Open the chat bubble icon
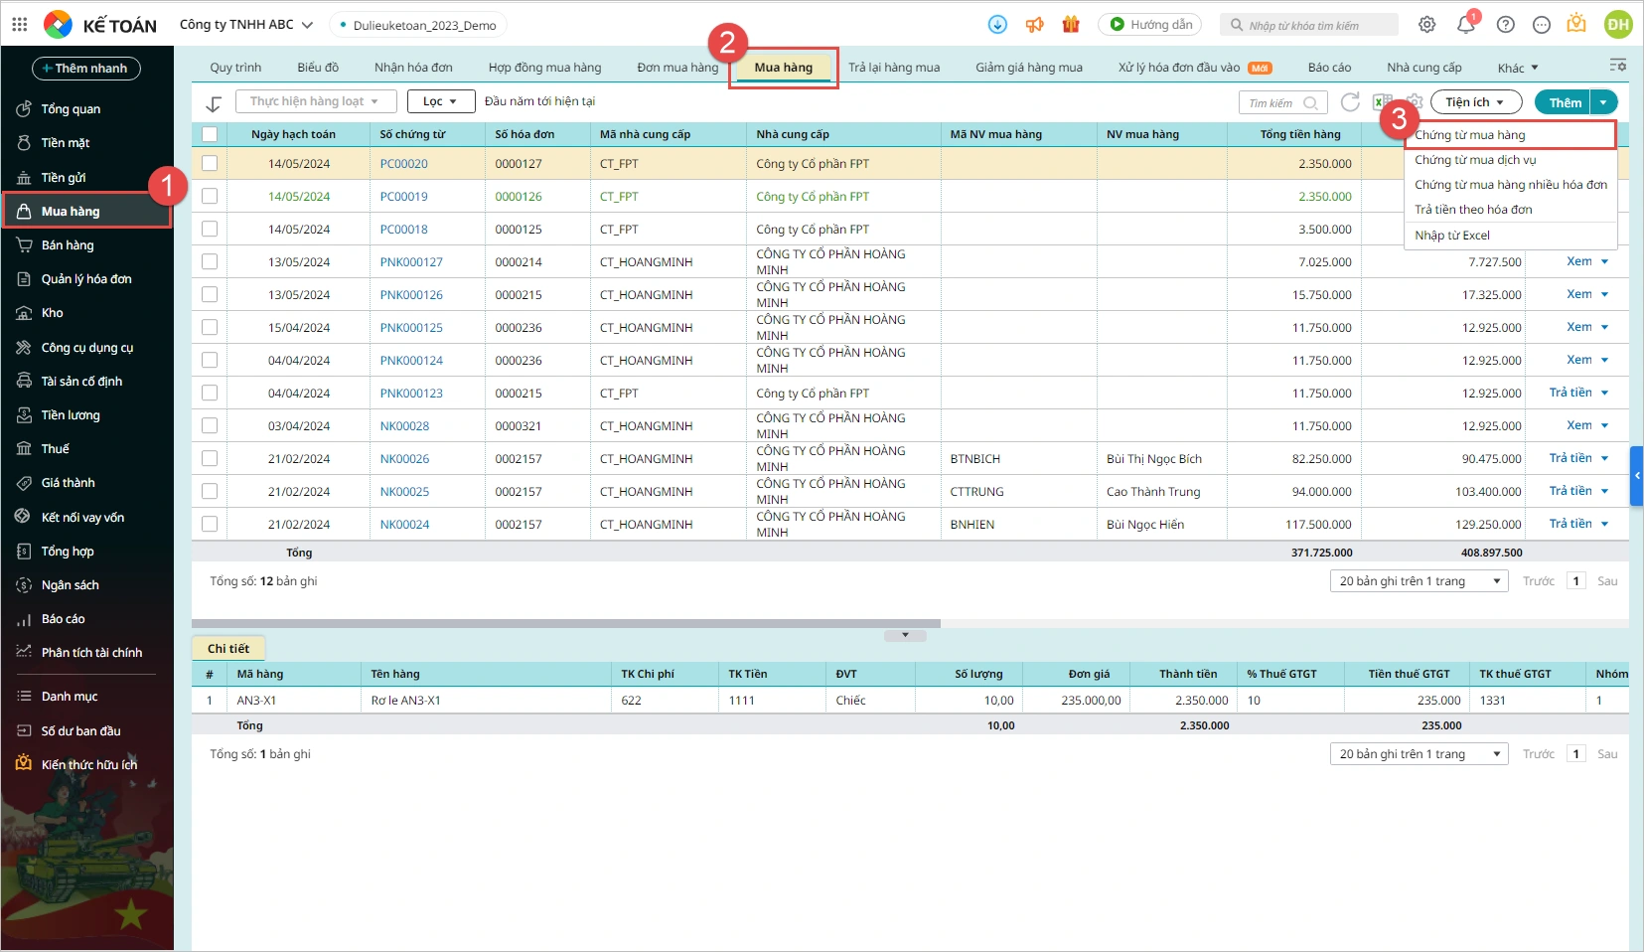 [1542, 25]
